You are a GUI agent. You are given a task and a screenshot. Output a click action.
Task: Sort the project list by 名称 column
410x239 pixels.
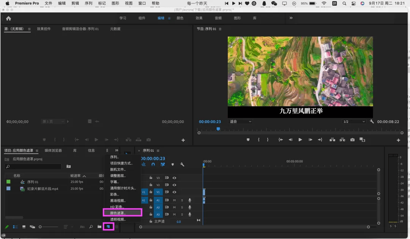coord(17,176)
